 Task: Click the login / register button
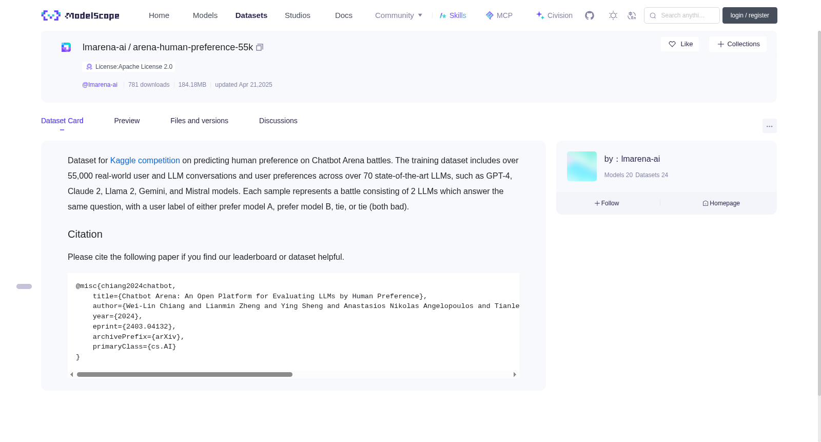pos(750,15)
